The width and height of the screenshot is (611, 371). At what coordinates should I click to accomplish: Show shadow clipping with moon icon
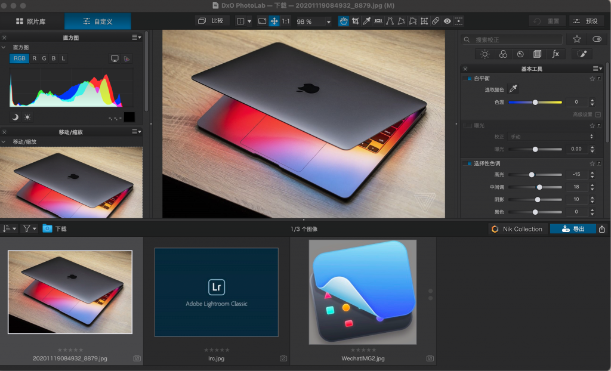15,117
